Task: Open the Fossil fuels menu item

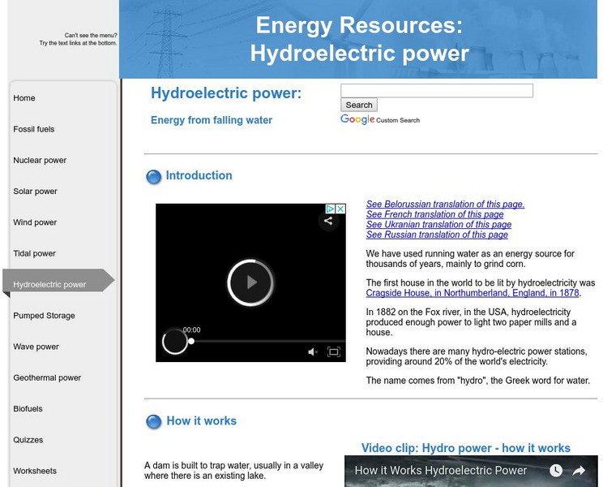Action: [x=34, y=129]
